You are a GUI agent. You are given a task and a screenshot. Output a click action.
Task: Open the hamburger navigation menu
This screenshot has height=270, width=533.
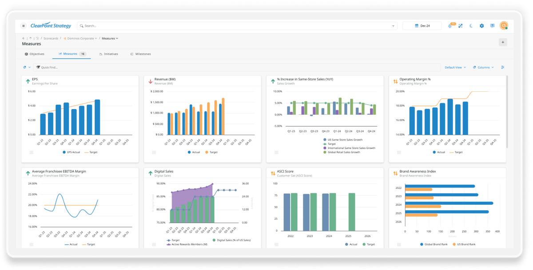click(24, 26)
